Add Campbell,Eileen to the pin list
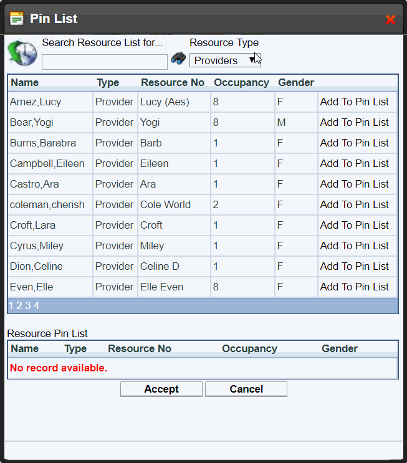 (x=354, y=164)
